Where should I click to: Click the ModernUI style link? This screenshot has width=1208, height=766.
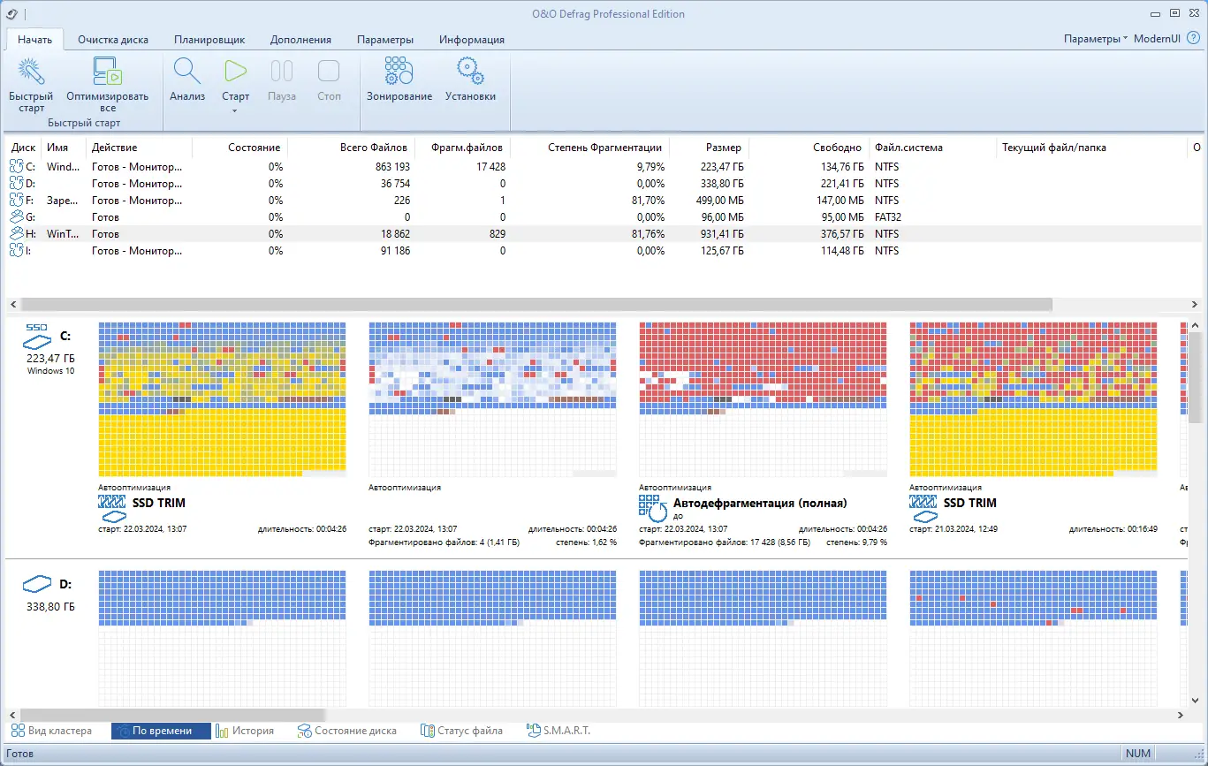click(1157, 39)
